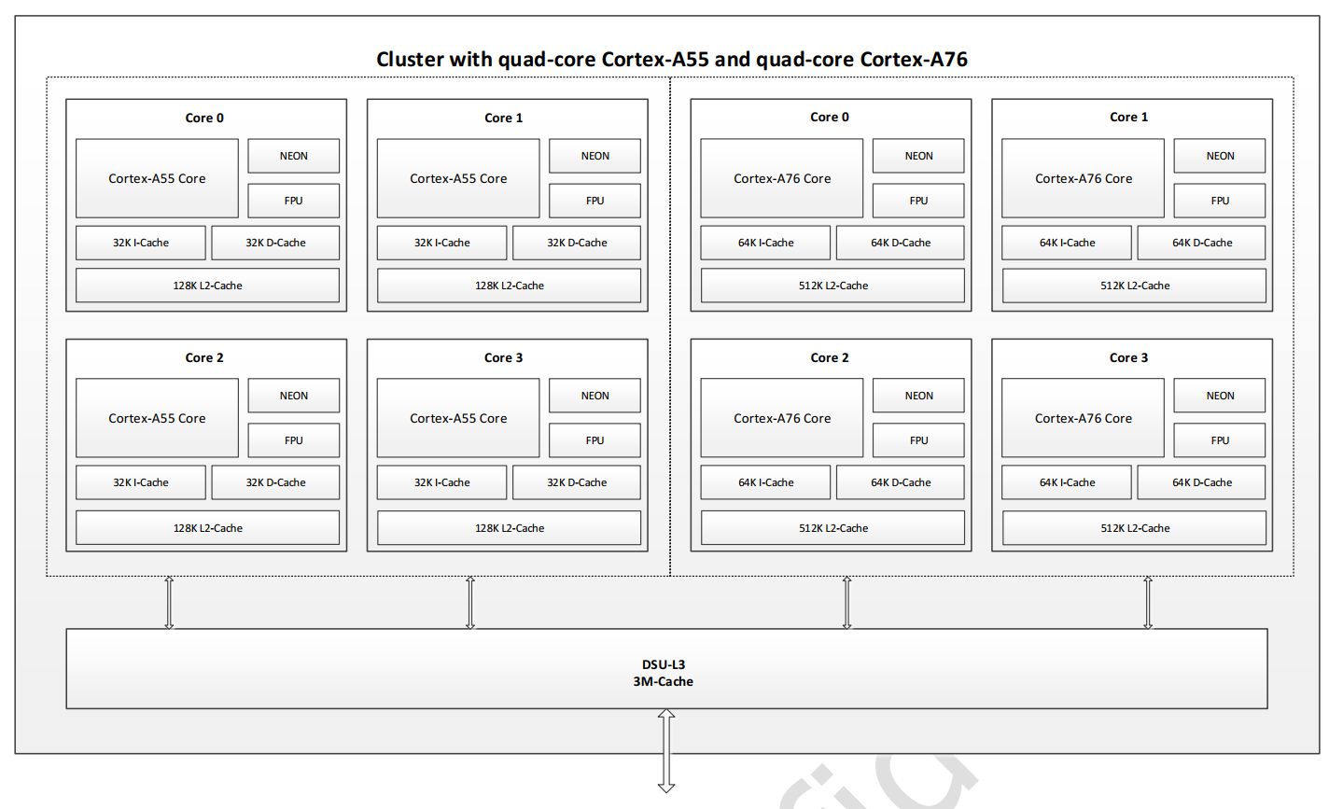Image resolution: width=1329 pixels, height=809 pixels.
Task: Click the diagram title mentioning quad-core Cortex-A55
Action: [672, 60]
